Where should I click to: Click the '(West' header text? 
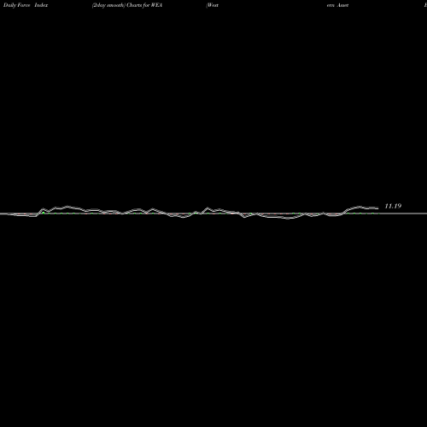[213, 5]
